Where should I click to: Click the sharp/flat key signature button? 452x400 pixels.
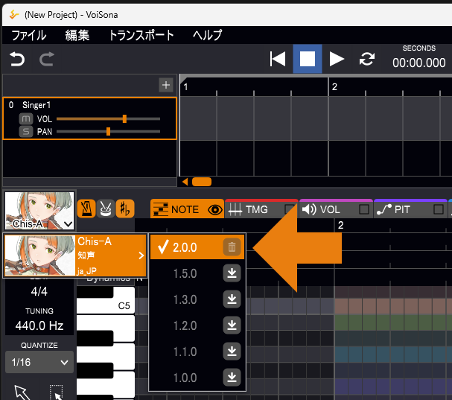[x=125, y=209]
